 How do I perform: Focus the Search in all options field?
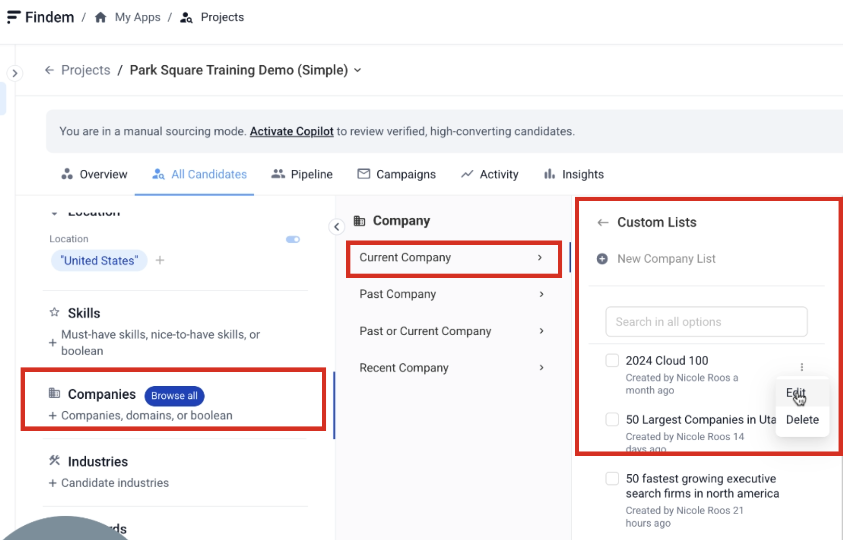point(706,321)
